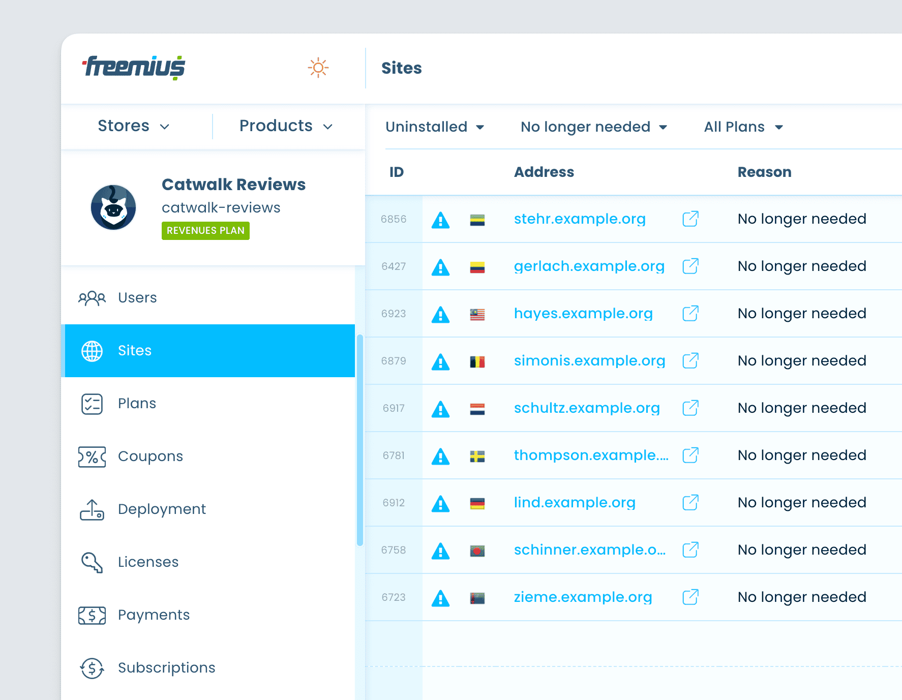Click external link icon for stehr.example.org
The height and width of the screenshot is (700, 902).
690,219
